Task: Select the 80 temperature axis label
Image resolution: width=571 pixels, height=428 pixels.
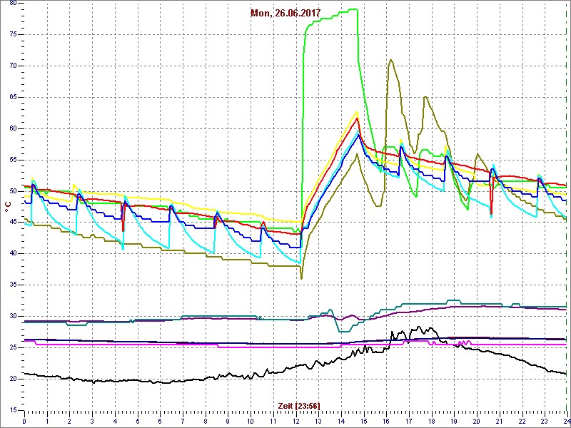Action: click(x=13, y=4)
